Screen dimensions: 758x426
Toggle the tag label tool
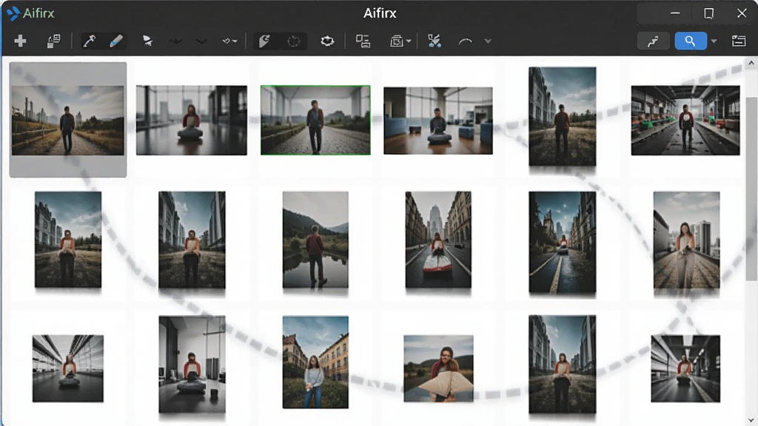[264, 41]
